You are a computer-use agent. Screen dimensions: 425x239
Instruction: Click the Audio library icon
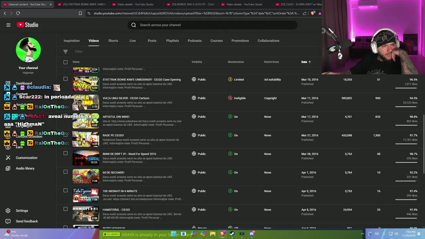(x=8, y=168)
